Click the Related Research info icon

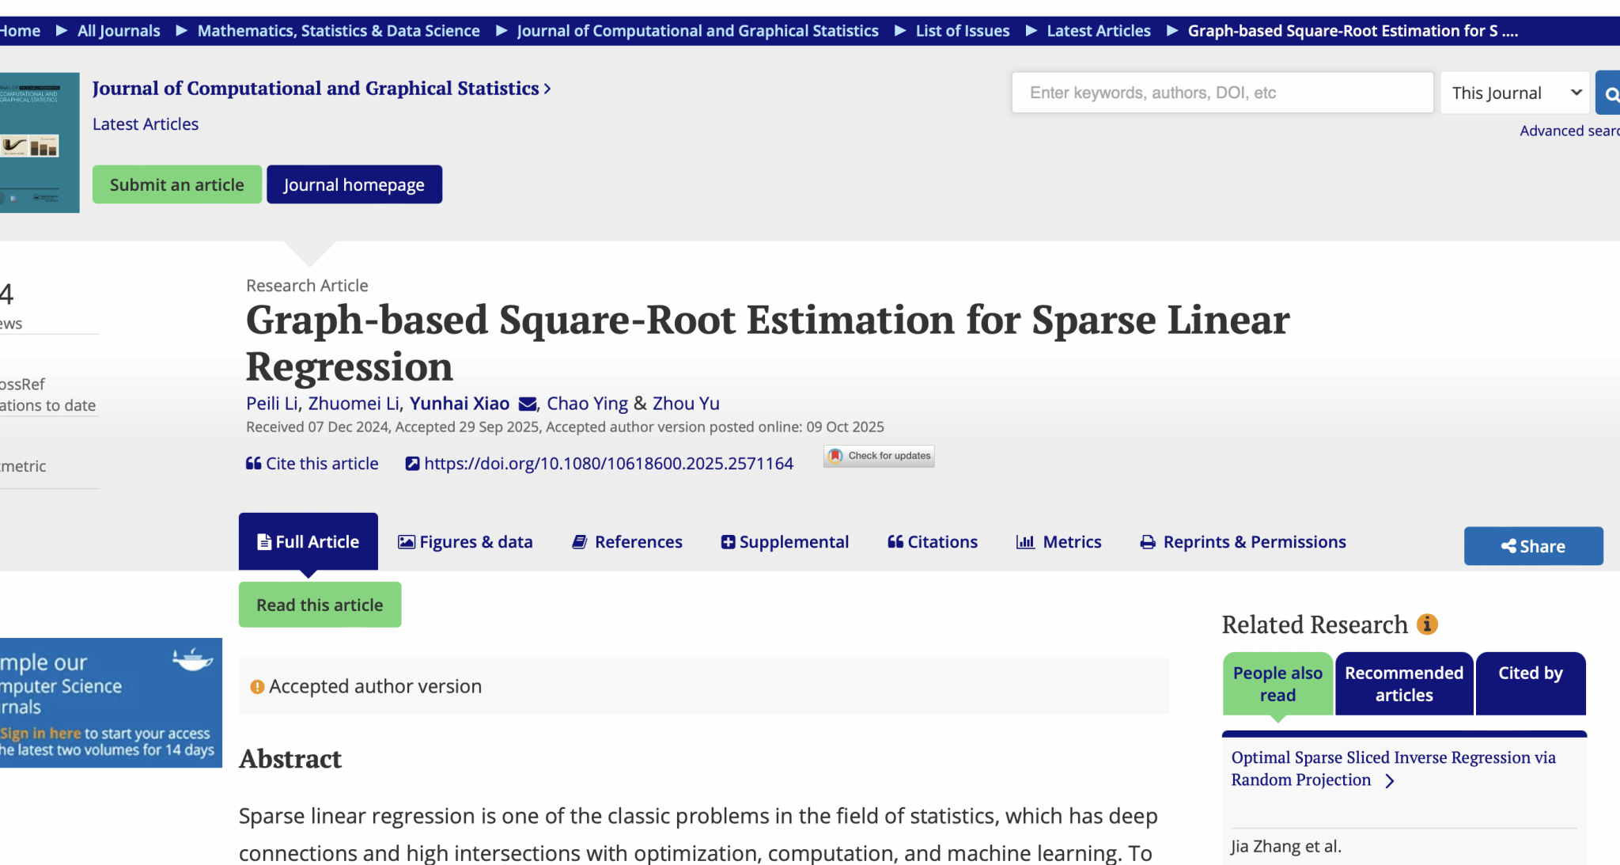1427,624
